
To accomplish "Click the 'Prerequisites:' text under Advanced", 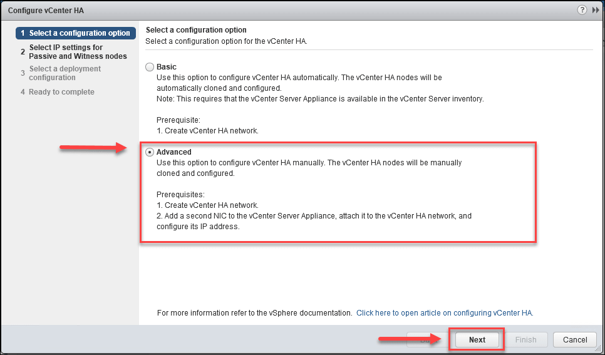I will tap(180, 195).
